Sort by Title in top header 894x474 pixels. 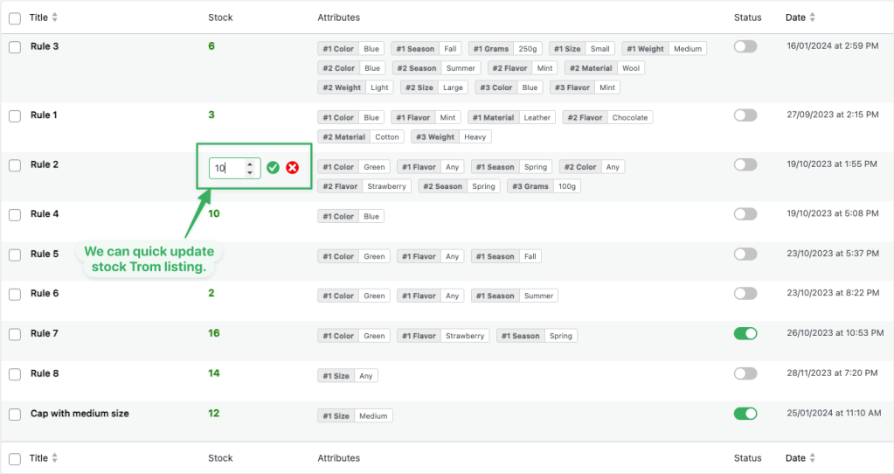tap(44, 17)
